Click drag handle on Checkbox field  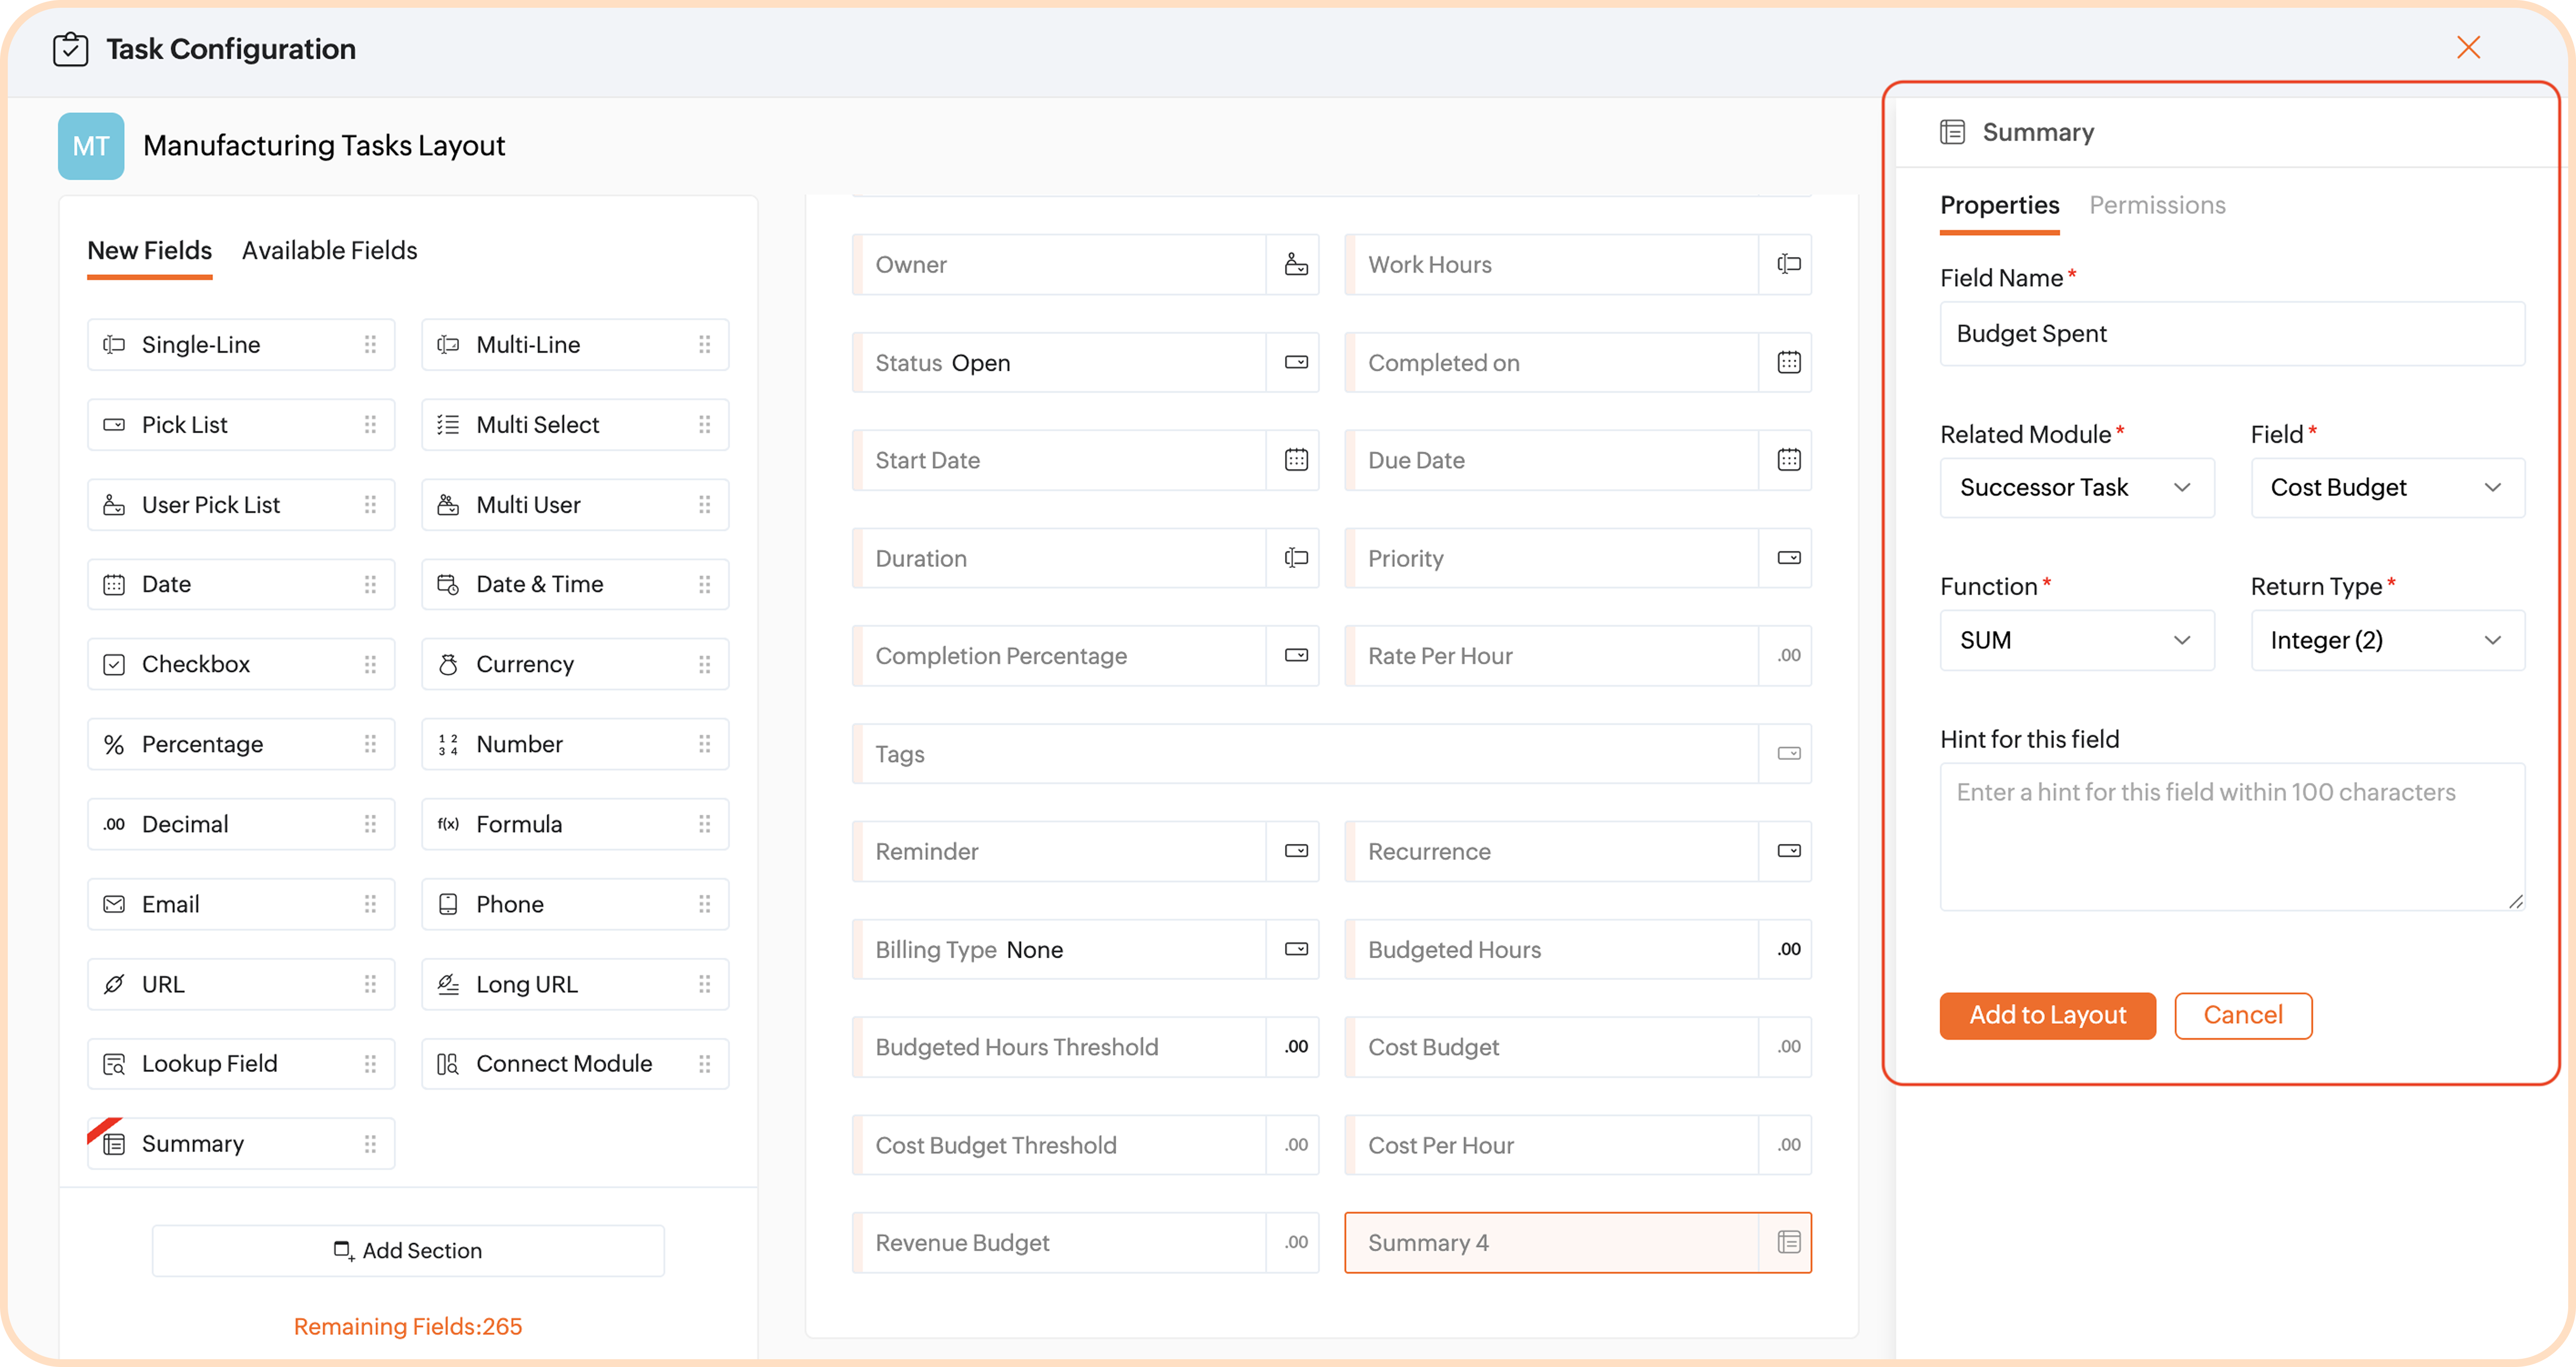tap(370, 665)
